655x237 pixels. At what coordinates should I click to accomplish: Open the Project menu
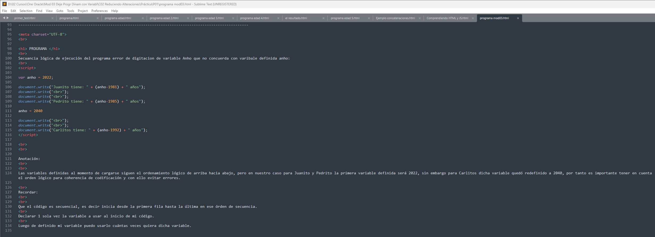point(83,11)
